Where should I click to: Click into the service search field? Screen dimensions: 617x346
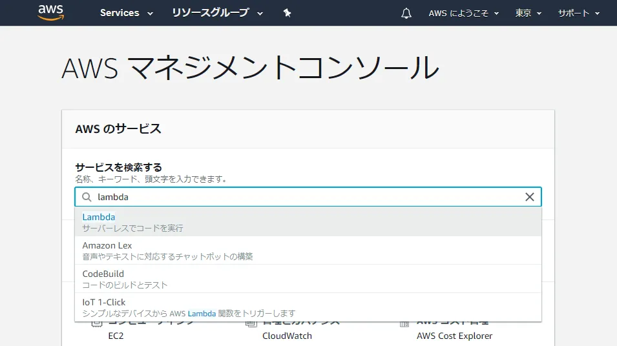pyautogui.click(x=304, y=197)
